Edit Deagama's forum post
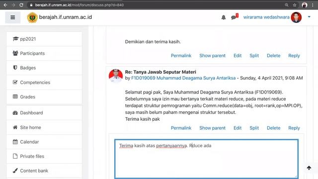318x179 pixels. [x=238, y=128]
